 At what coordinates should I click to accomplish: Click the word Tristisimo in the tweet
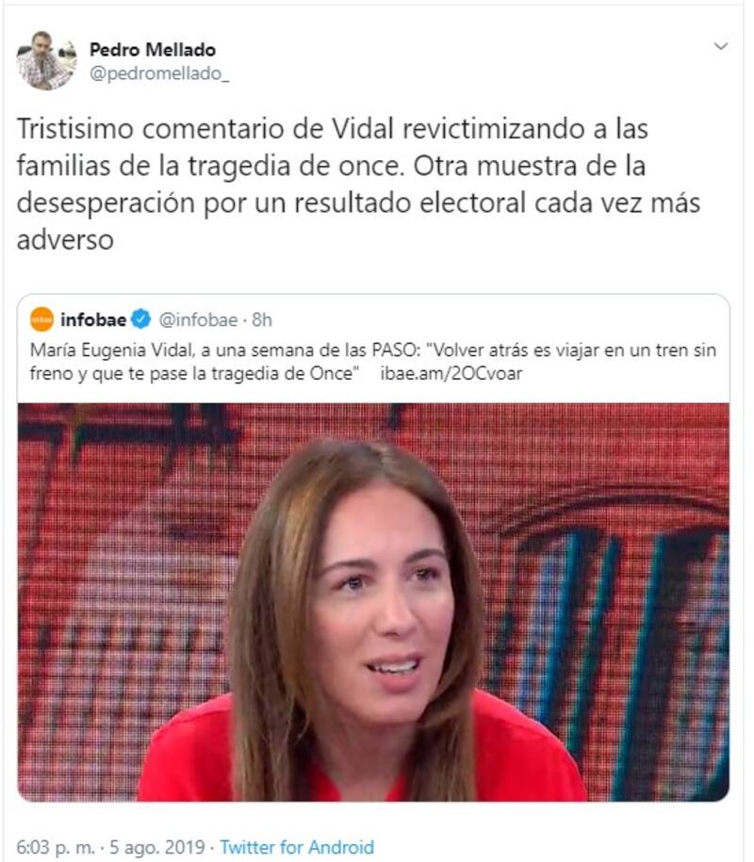(x=75, y=129)
